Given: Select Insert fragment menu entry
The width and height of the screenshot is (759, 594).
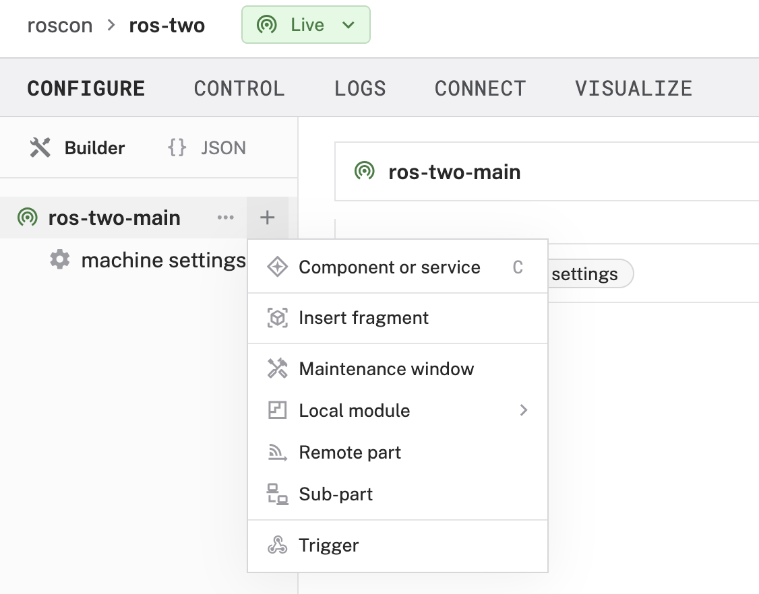Looking at the screenshot, I should pyautogui.click(x=398, y=318).
